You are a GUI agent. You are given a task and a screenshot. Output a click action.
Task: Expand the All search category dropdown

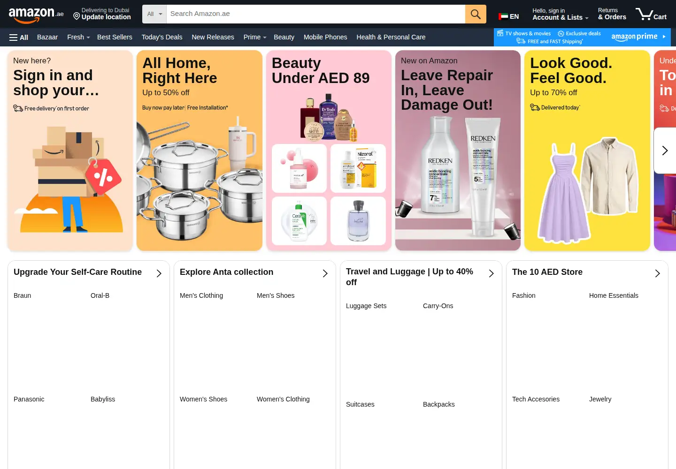coord(154,14)
